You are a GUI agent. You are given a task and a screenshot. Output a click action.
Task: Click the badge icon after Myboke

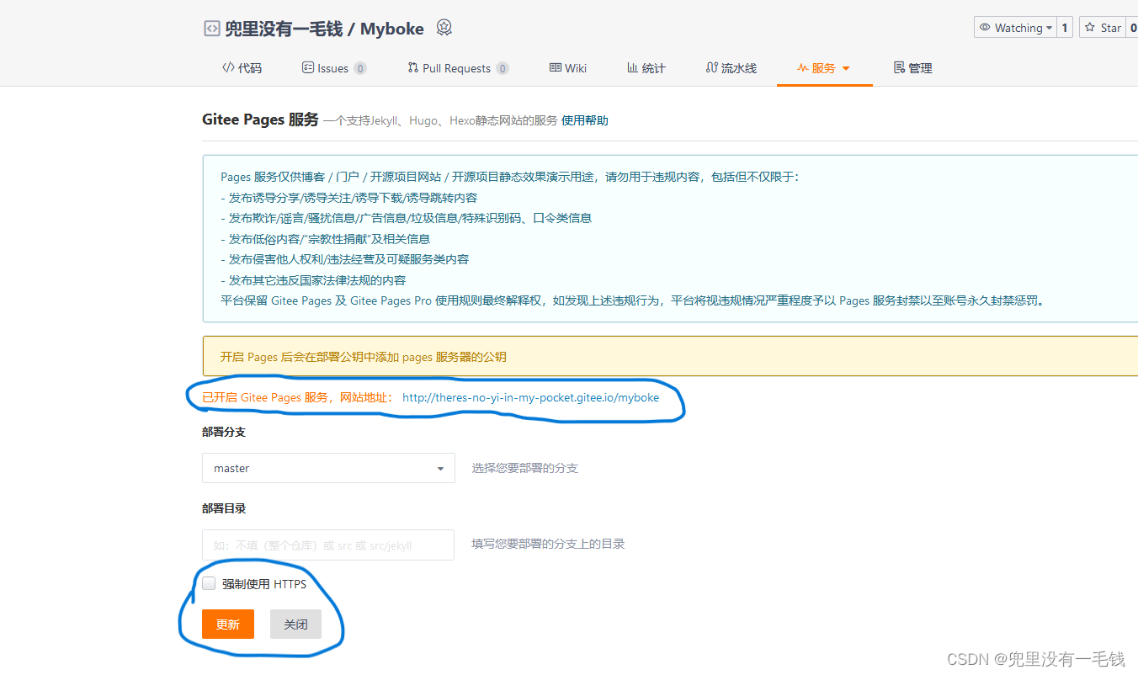point(444,28)
